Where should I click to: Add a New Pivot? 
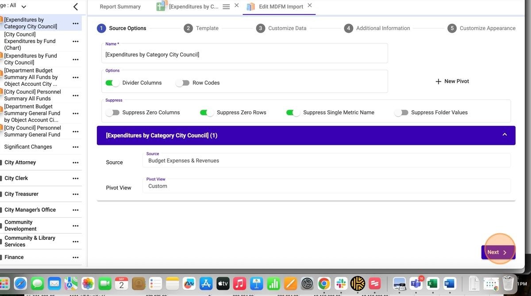click(452, 81)
